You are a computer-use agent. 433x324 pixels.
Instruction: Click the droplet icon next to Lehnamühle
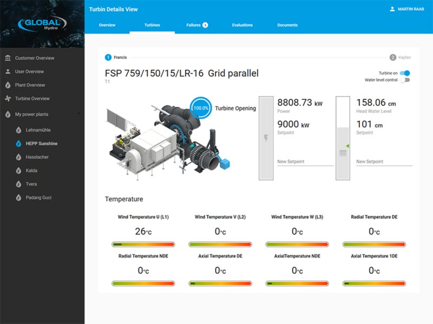(x=18, y=130)
